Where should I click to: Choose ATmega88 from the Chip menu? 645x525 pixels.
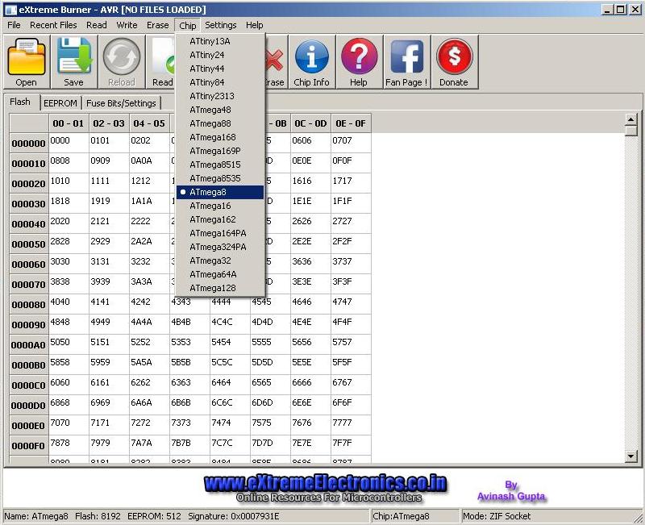pyautogui.click(x=220, y=123)
